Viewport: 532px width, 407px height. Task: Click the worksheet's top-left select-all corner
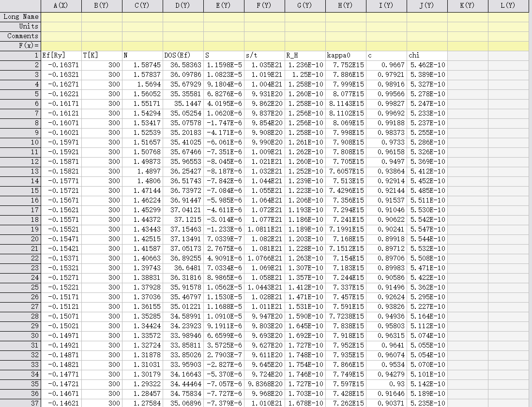(20, 5)
